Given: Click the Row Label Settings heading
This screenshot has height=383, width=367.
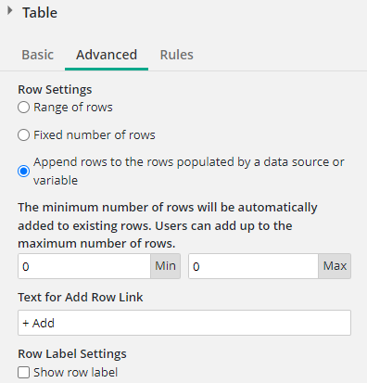Looking at the screenshot, I should coord(72,354).
